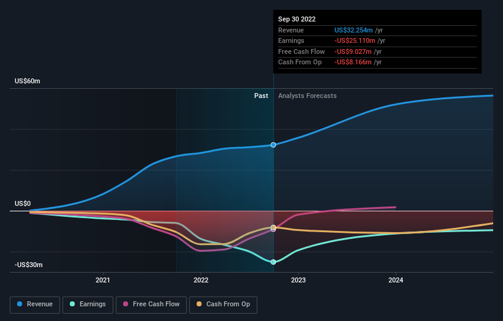This screenshot has height=321, width=503.
Task: Click the Past label on the chart
Action: [x=261, y=96]
